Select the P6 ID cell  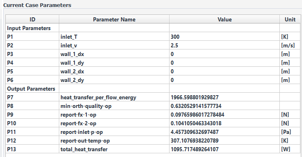[x=33, y=80]
